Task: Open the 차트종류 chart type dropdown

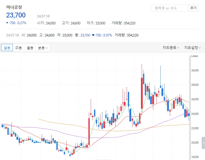Action: [x=171, y=48]
